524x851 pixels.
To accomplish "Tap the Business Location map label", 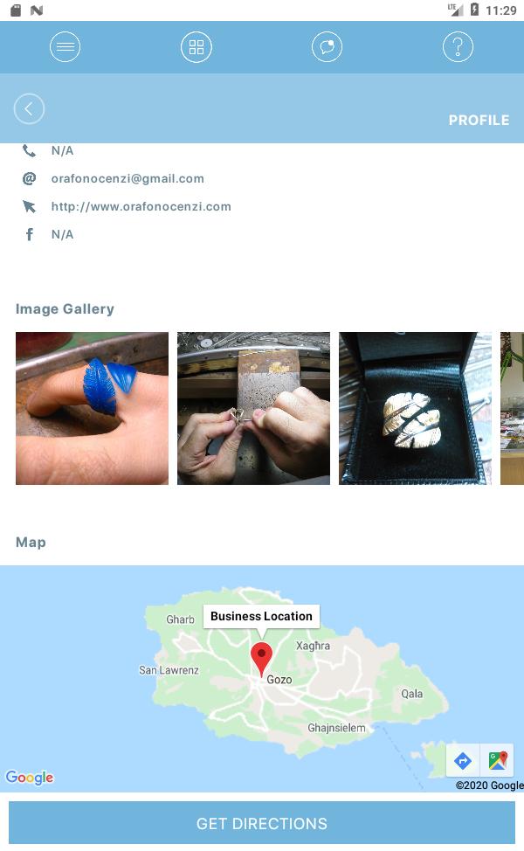I will 261,617.
